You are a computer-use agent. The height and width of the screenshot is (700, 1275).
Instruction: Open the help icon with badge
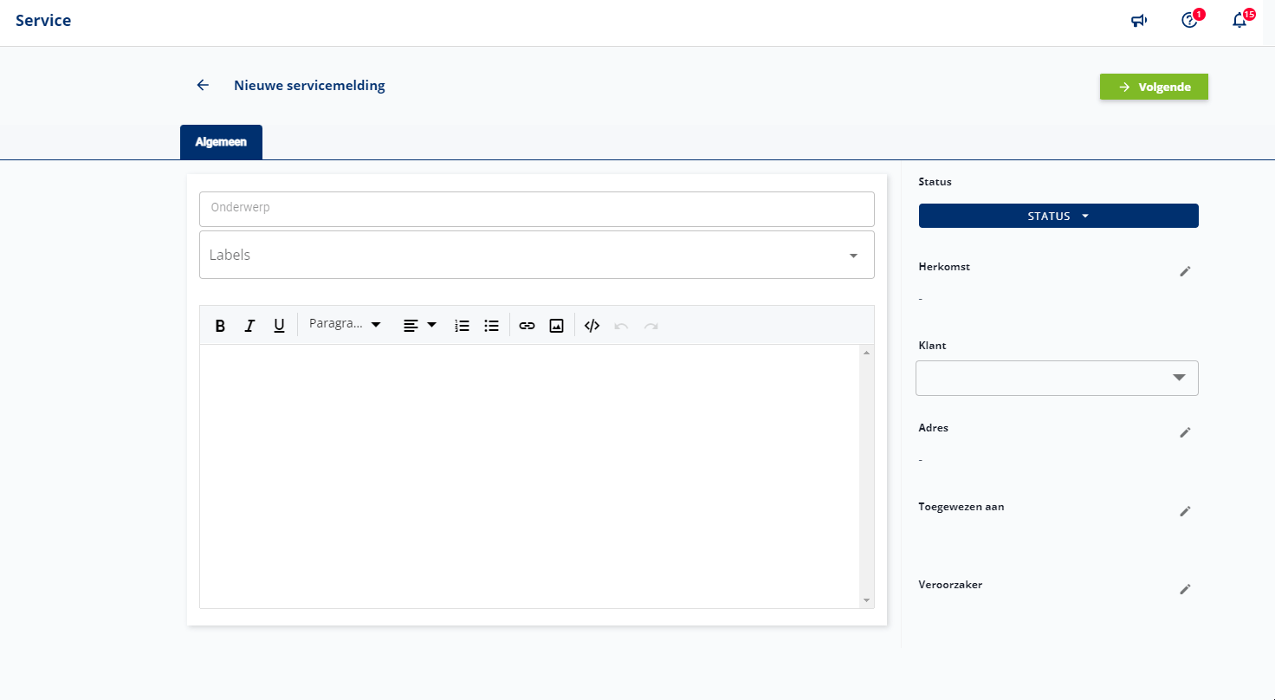click(1189, 21)
